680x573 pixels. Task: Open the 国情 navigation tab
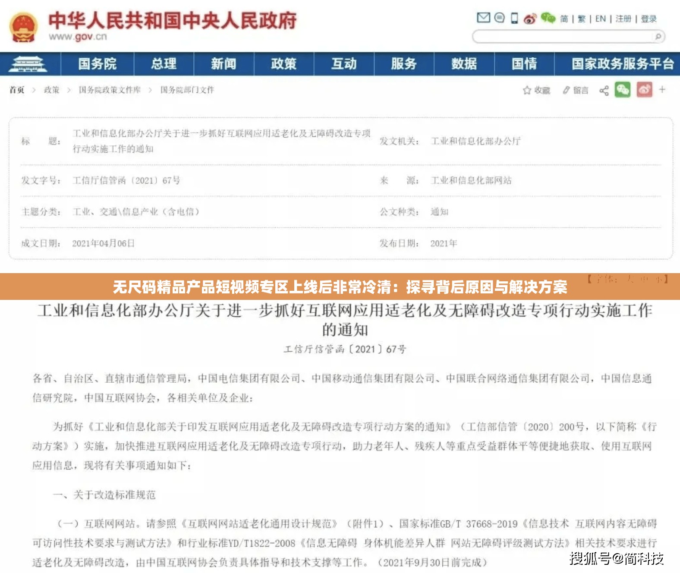coord(524,64)
